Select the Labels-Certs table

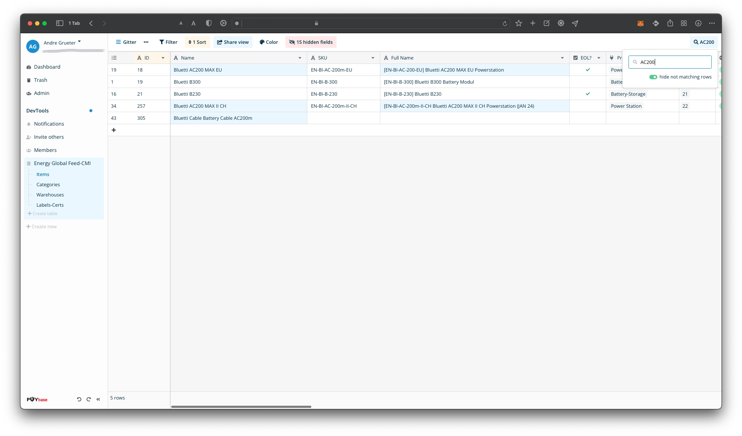50,204
